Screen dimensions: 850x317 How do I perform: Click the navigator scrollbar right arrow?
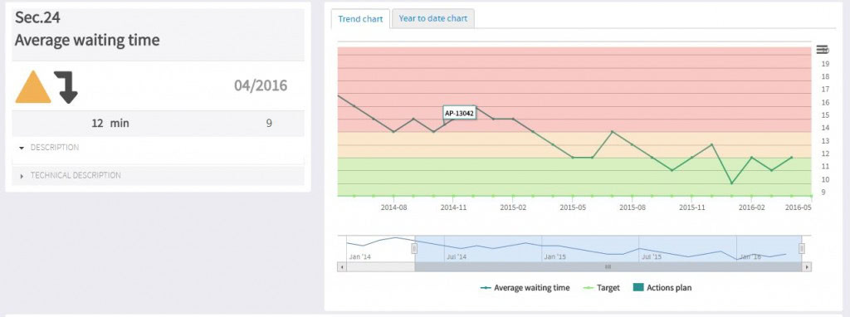point(807,267)
